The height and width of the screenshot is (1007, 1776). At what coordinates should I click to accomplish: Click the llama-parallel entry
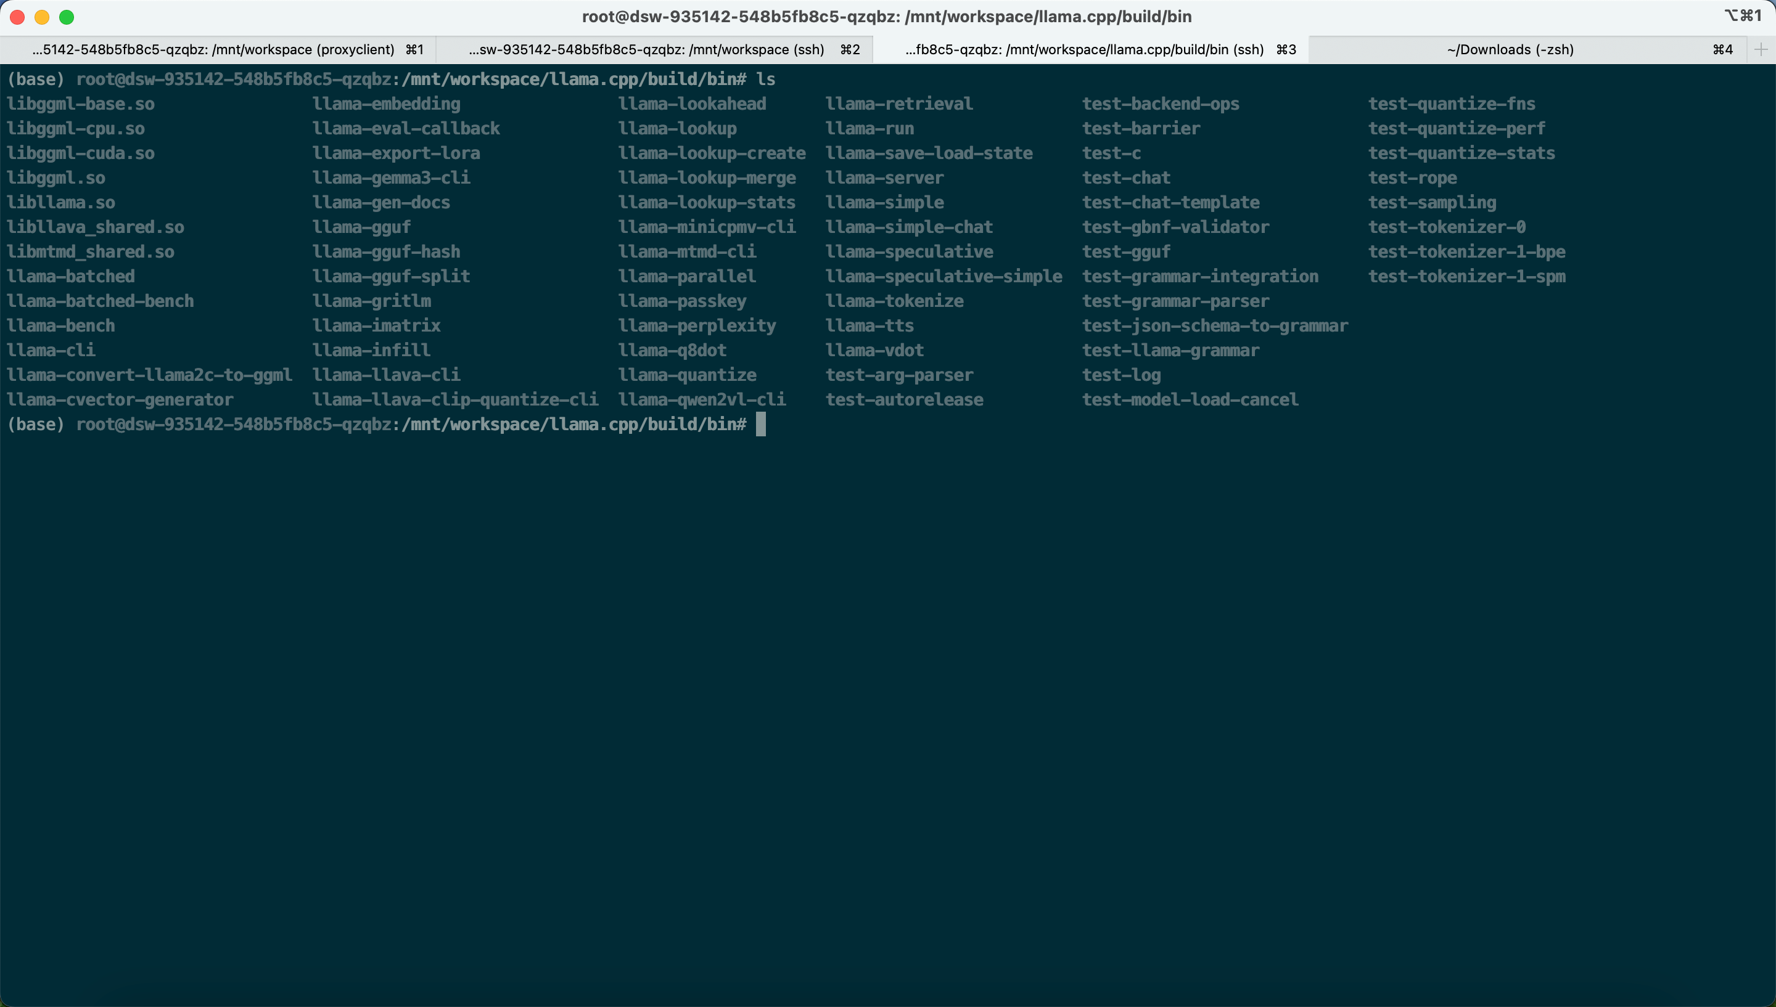(x=688, y=277)
